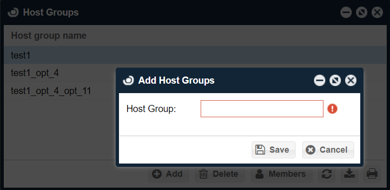Minimize the Add Host Groups dialog
The width and height of the screenshot is (390, 190).
click(x=320, y=81)
